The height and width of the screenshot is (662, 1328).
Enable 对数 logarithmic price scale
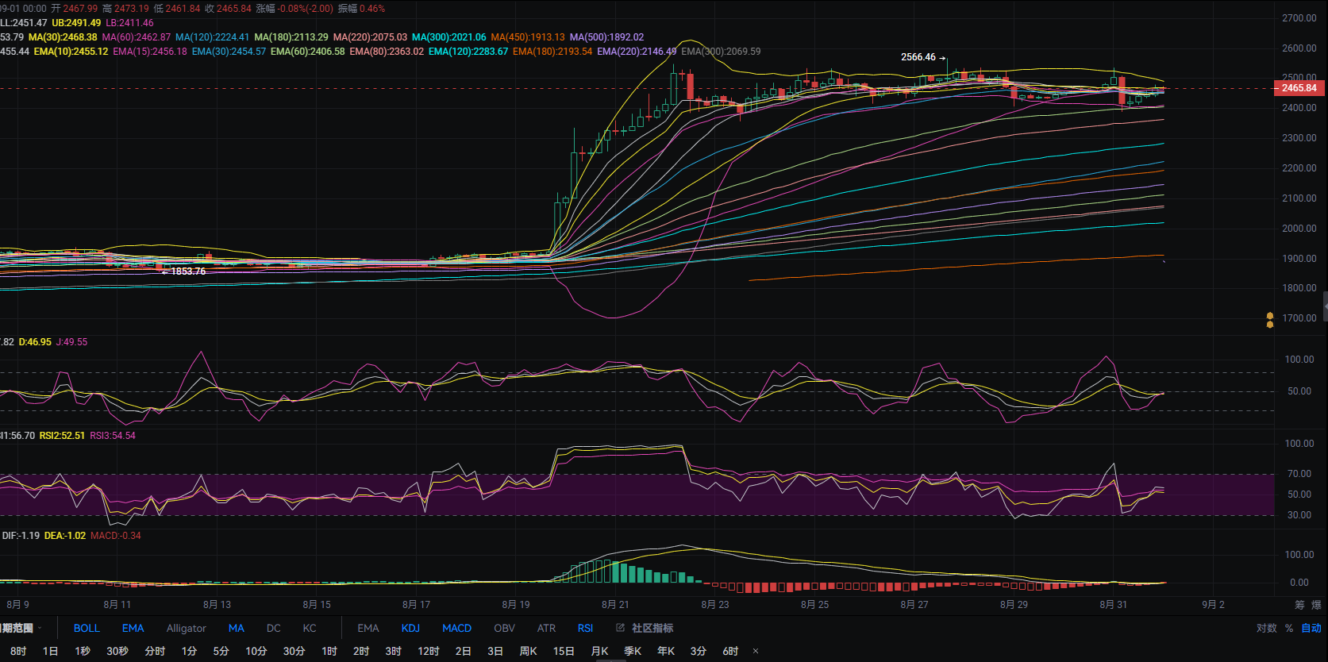[x=1266, y=628]
